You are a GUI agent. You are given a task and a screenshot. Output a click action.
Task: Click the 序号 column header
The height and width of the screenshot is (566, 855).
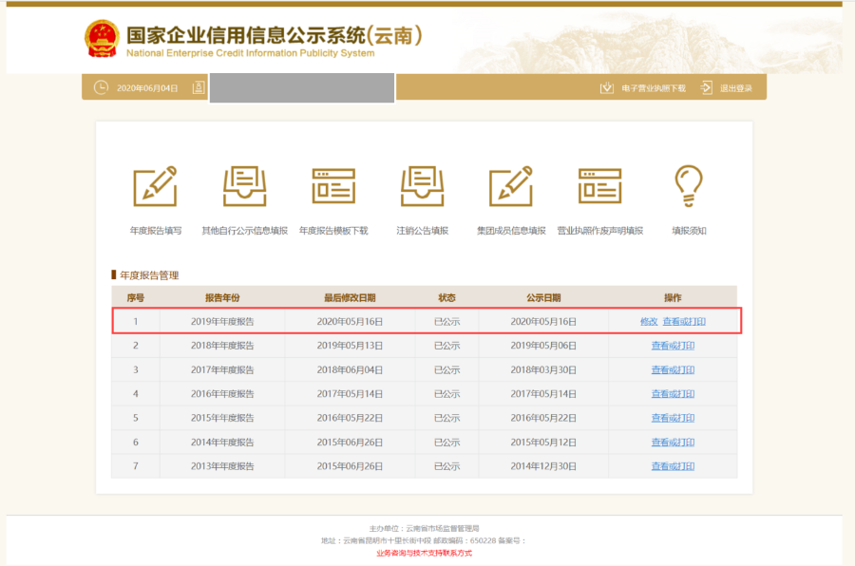(136, 298)
